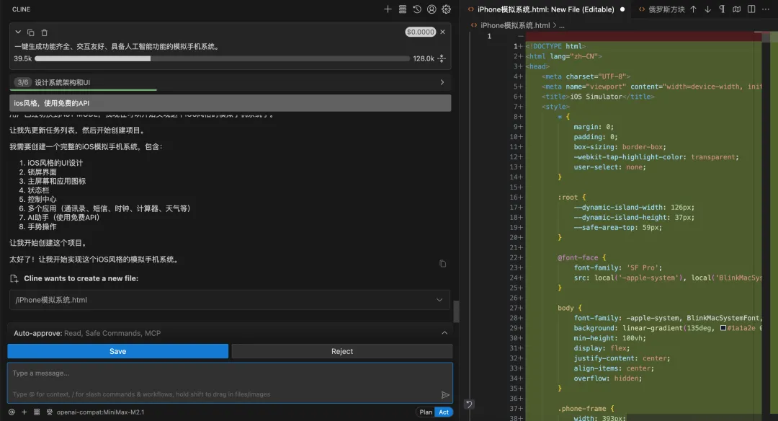
Task: Open Cline settings gear
Action: click(446, 9)
